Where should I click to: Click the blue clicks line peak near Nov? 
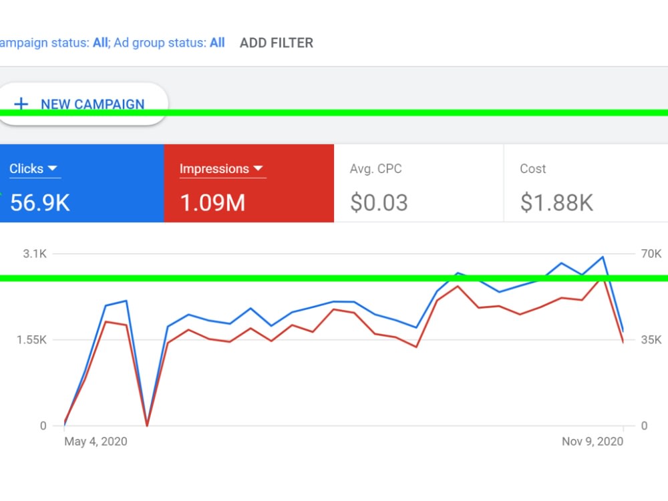(x=603, y=257)
